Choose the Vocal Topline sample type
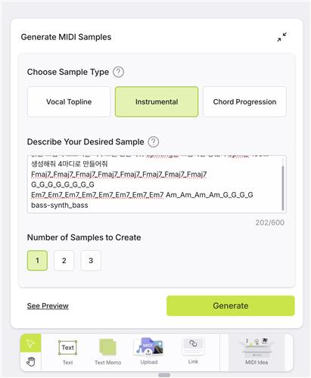Screen dimensions: 311x378 tap(69, 102)
